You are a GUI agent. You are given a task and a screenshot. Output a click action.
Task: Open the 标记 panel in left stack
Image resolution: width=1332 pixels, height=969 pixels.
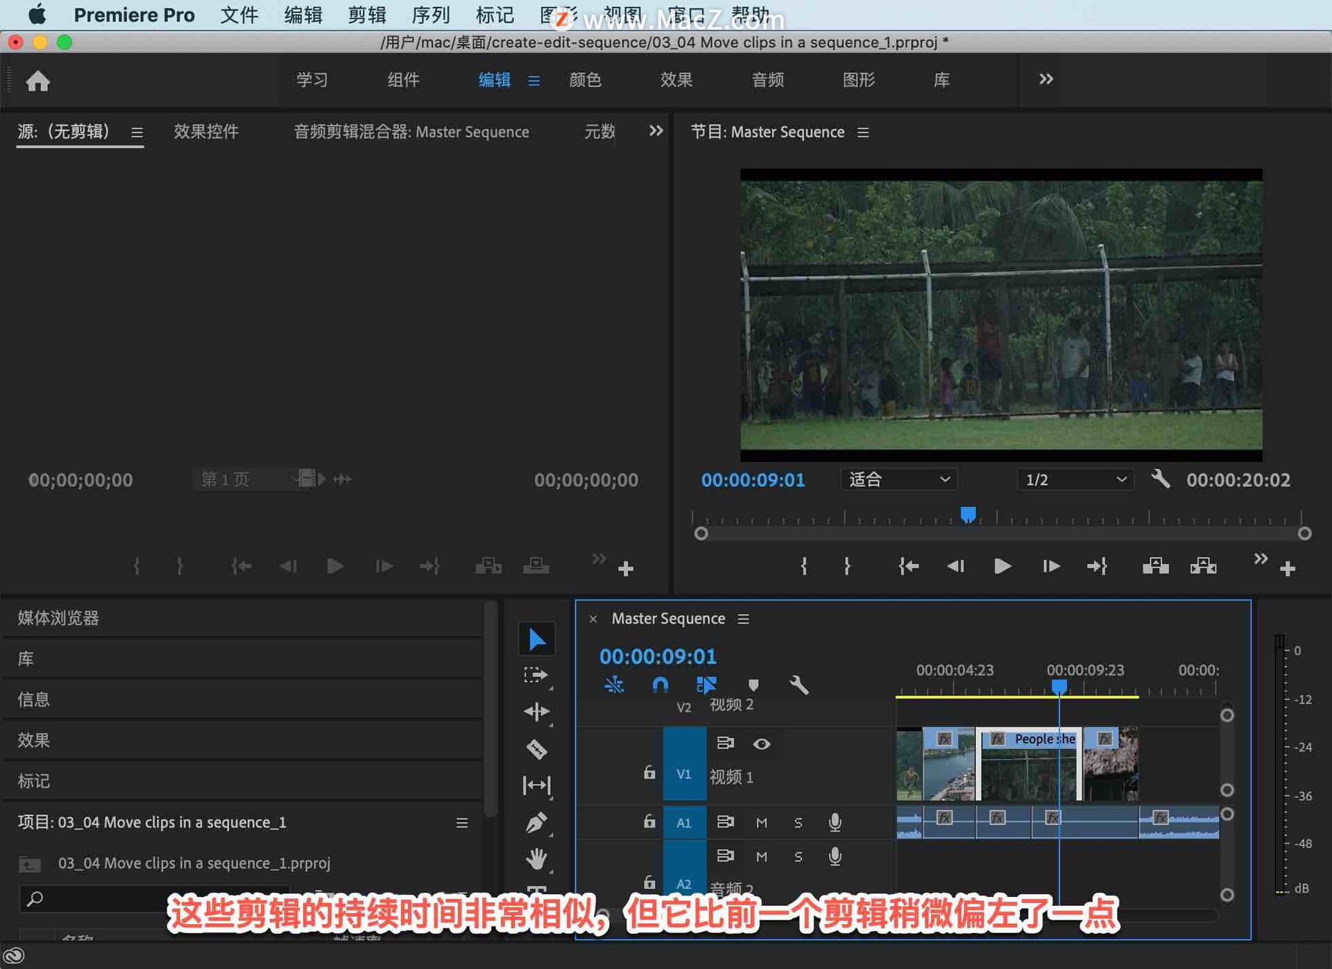33,781
